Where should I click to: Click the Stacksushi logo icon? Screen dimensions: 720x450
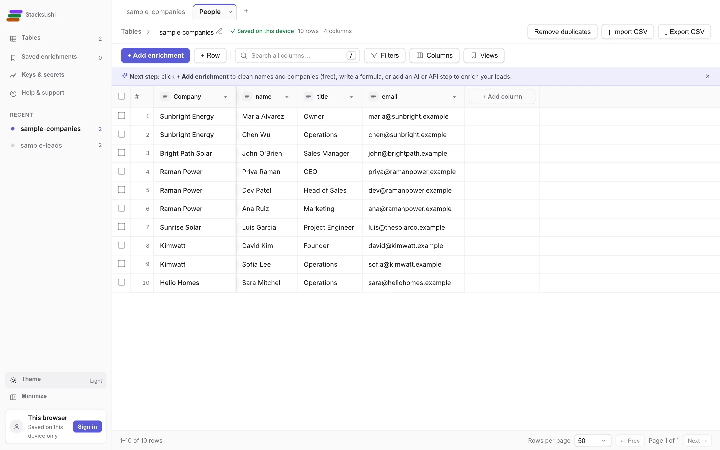[14, 15]
